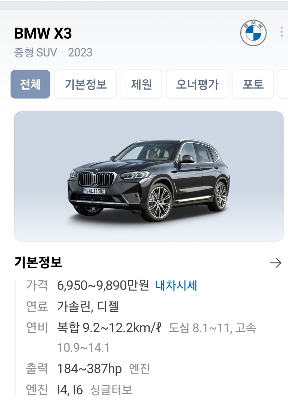
Task: Open the 내차시세 link
Action: click(176, 285)
